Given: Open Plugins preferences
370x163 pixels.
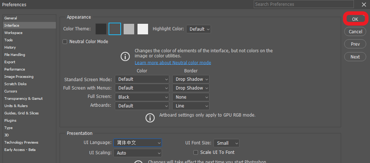Looking at the screenshot, I should [x=30, y=121].
